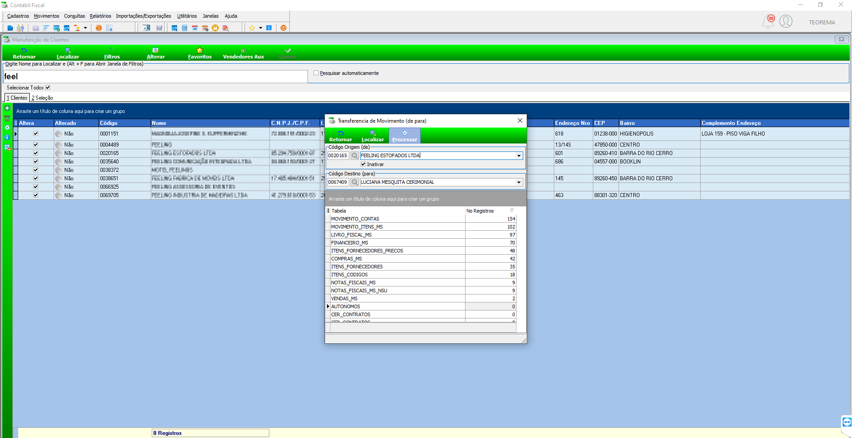The image size is (852, 438).
Task: Uncheck the Inativar checkbox
Action: tap(363, 164)
